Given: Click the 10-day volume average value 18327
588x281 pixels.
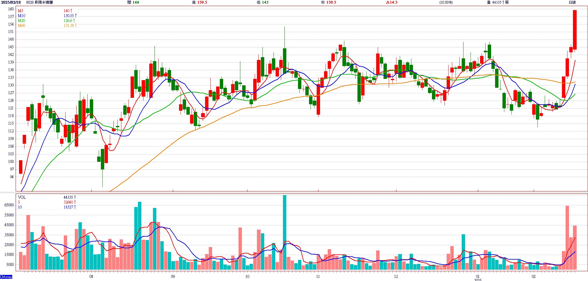Looking at the screenshot, I should click(x=70, y=207).
